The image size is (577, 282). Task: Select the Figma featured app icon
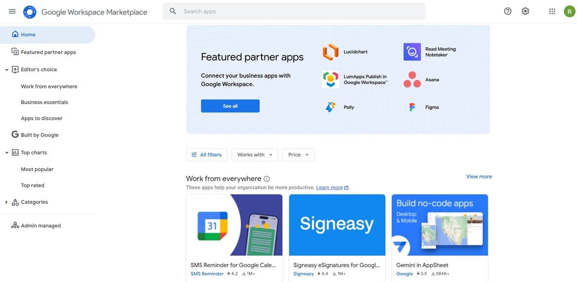[412, 107]
